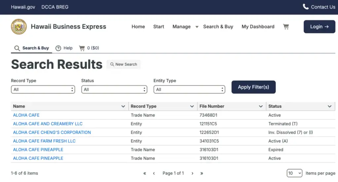Click the Hawaii state seal logo
The height and width of the screenshot is (182, 338).
pyautogui.click(x=19, y=27)
